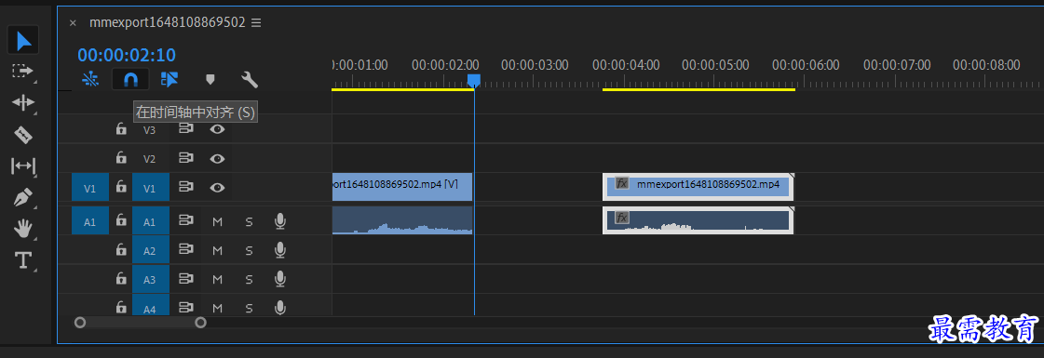Open Timeline Display Settings wrench
The width and height of the screenshot is (1044, 358).
[x=249, y=80]
